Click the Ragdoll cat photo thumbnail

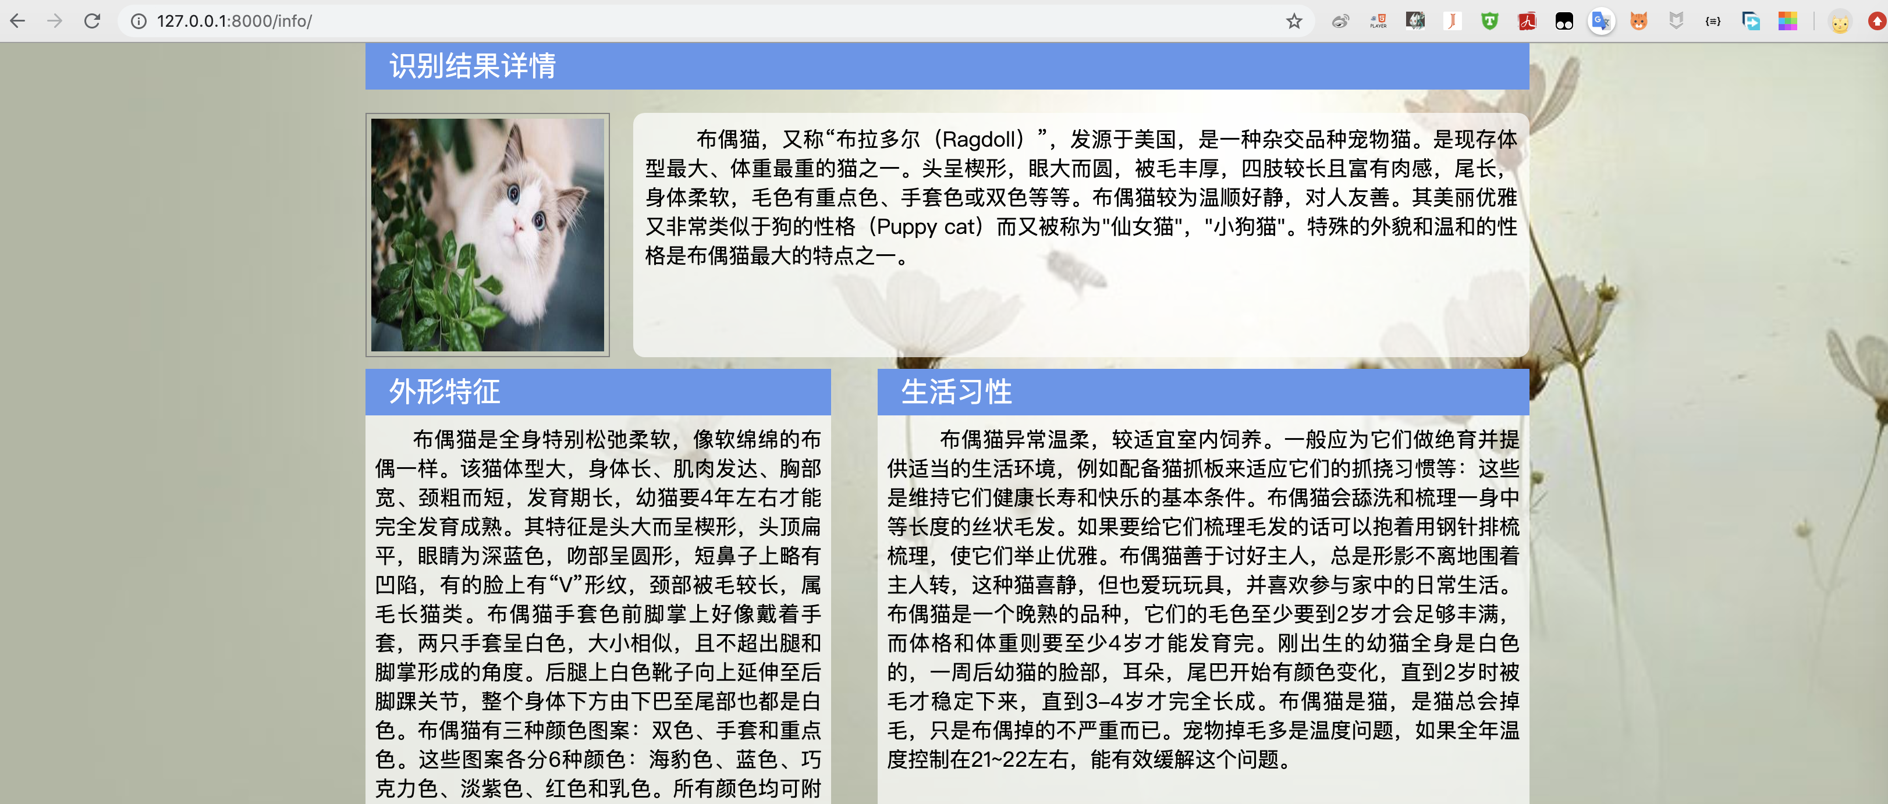(x=487, y=234)
